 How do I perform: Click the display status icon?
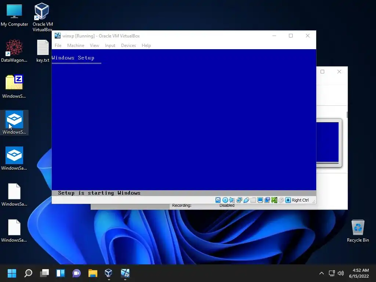[260, 200]
